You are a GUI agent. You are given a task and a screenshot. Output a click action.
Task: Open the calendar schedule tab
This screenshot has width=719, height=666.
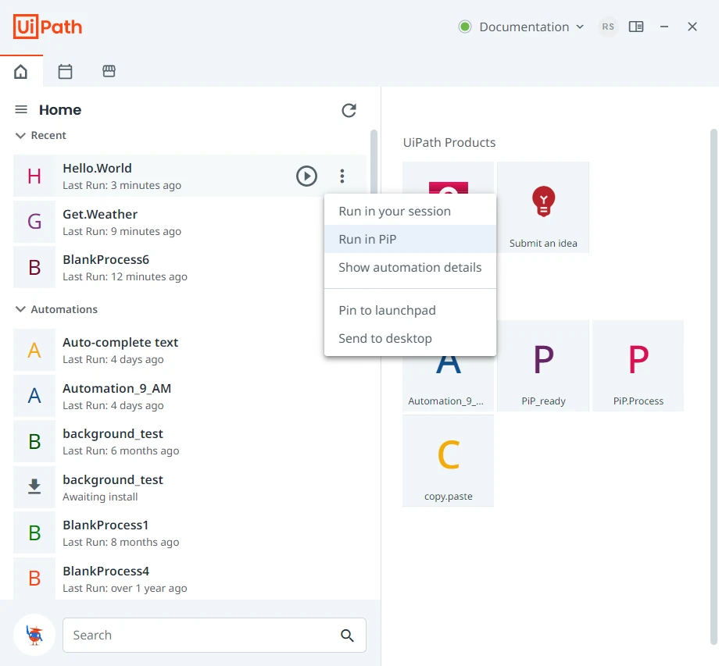click(x=65, y=72)
